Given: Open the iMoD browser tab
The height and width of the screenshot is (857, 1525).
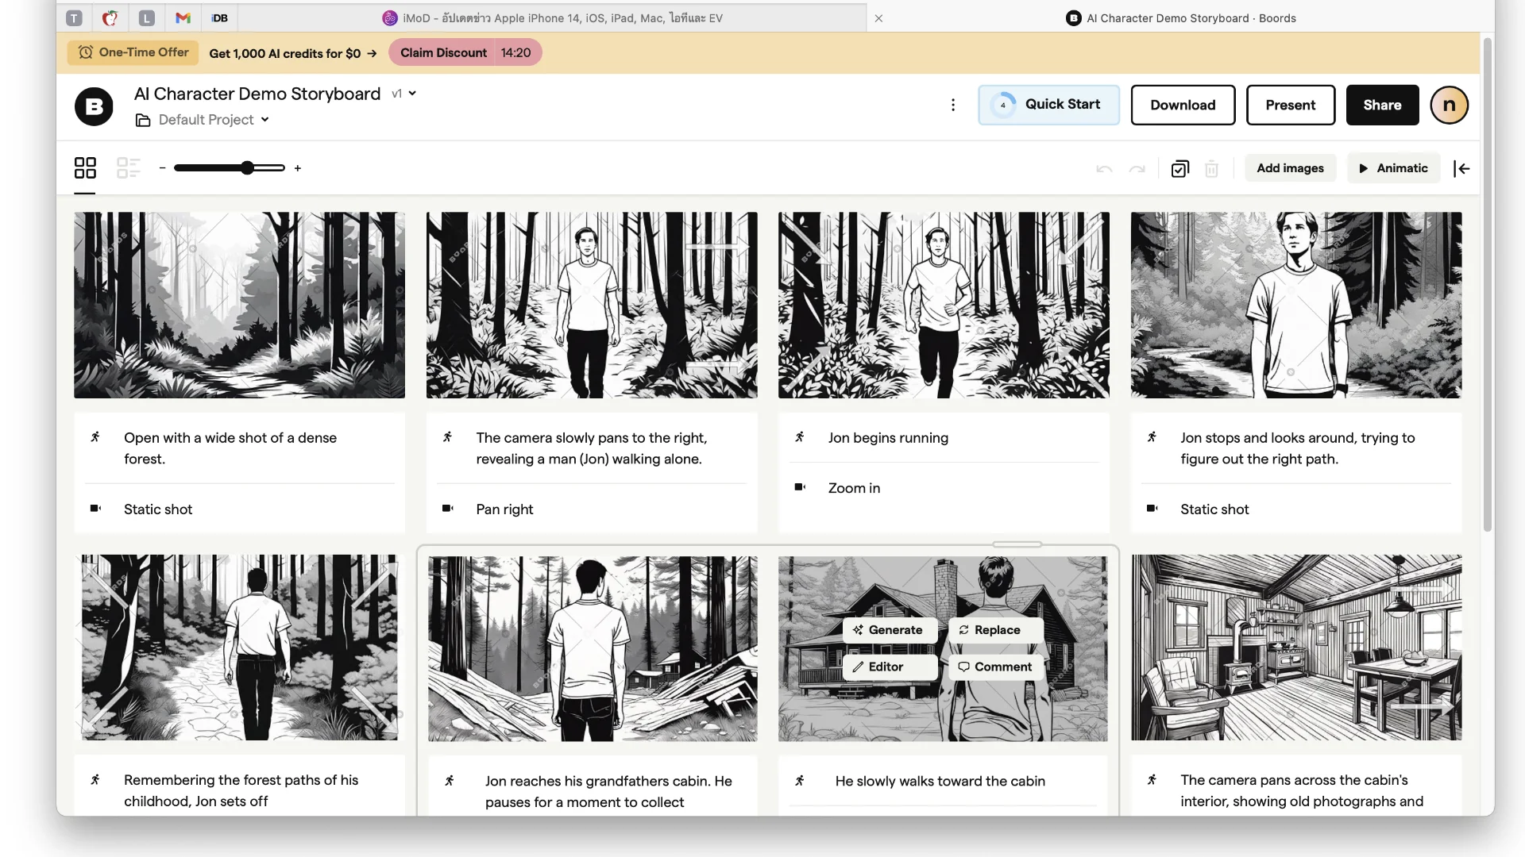Looking at the screenshot, I should pyautogui.click(x=553, y=17).
